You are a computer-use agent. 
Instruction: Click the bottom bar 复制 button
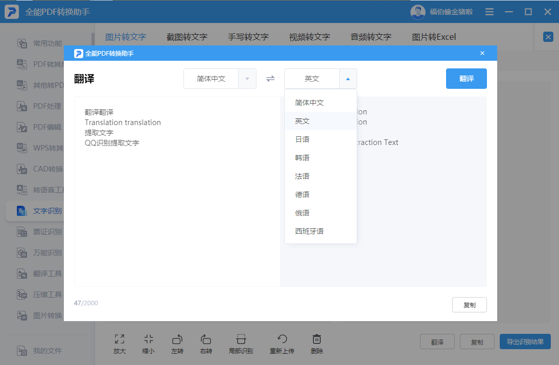point(477,342)
